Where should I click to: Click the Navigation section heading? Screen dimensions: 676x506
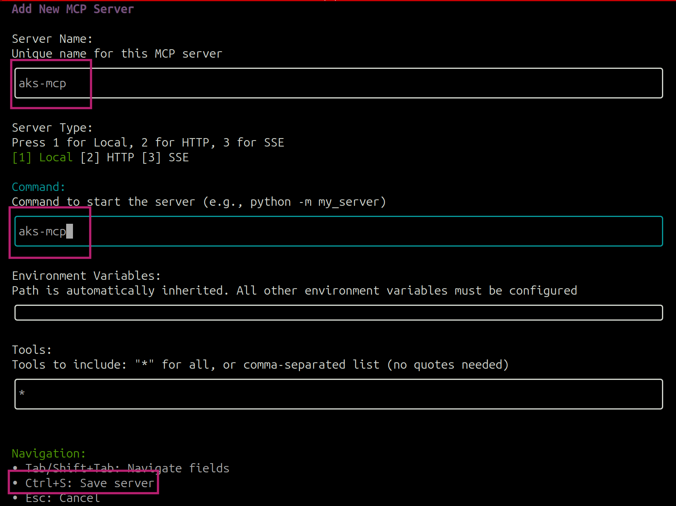[48, 453]
